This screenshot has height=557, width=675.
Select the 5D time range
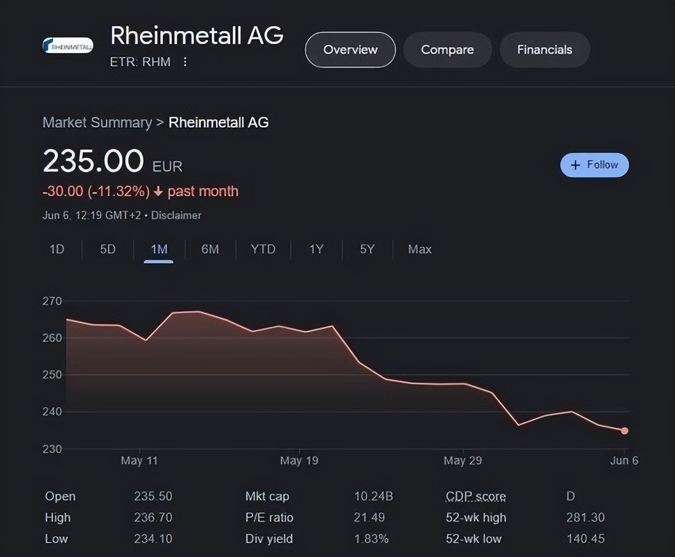click(108, 249)
